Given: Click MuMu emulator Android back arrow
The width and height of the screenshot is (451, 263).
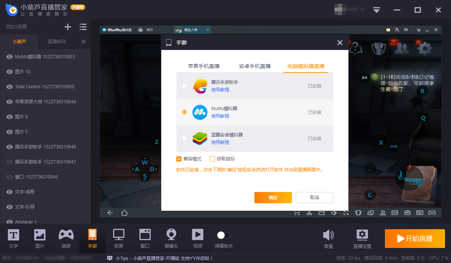Looking at the screenshot, I should tap(110, 213).
